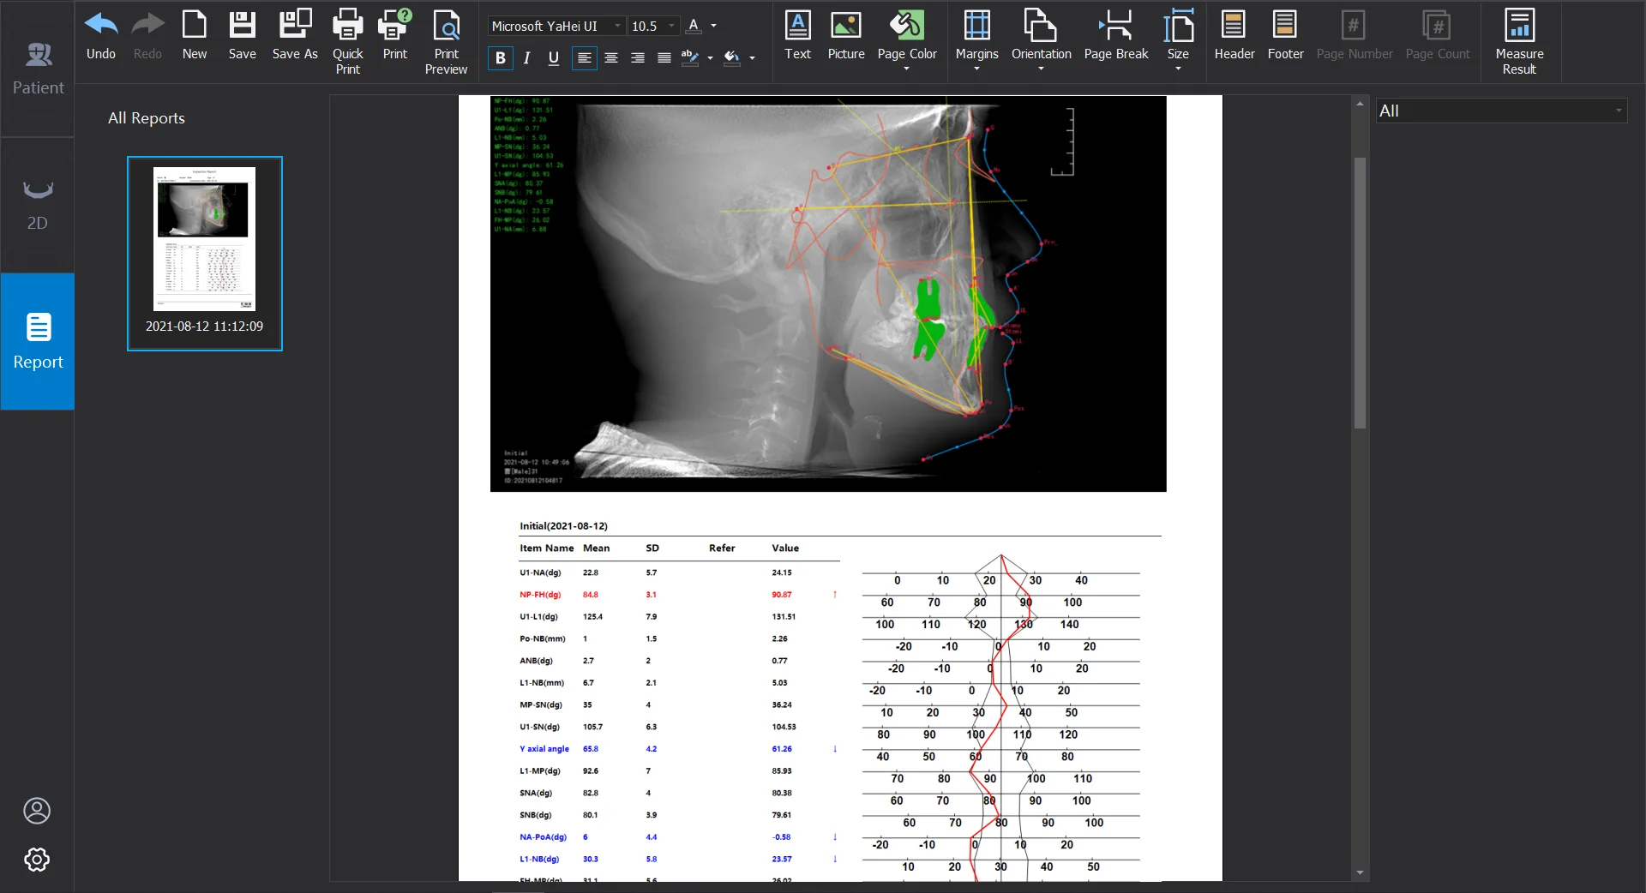Expand the All filter dropdown

(x=1618, y=111)
